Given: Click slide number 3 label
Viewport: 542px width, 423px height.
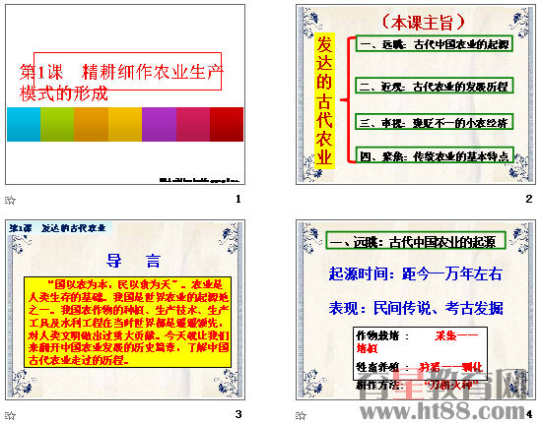Looking at the screenshot, I should click(238, 414).
